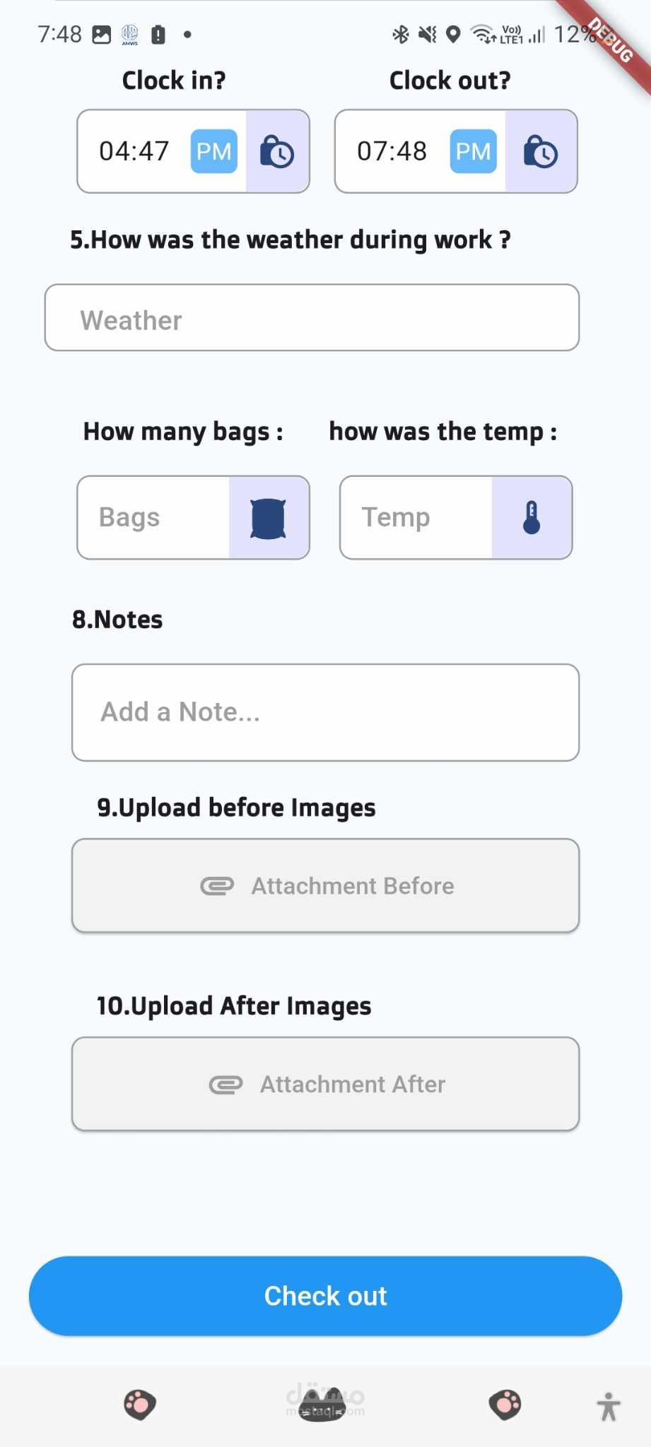Tap the clock icon beside Clock out time
The height and width of the screenshot is (1447, 651).
(x=541, y=151)
